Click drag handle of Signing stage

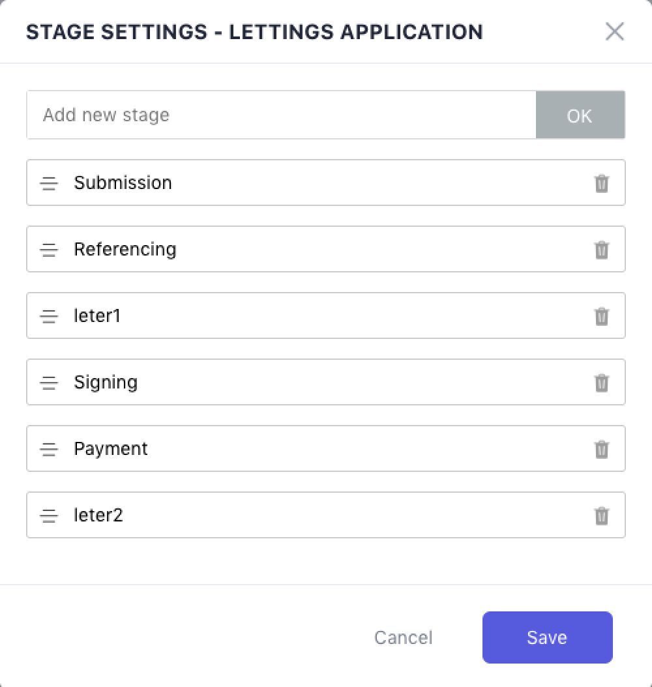pyautogui.click(x=49, y=383)
